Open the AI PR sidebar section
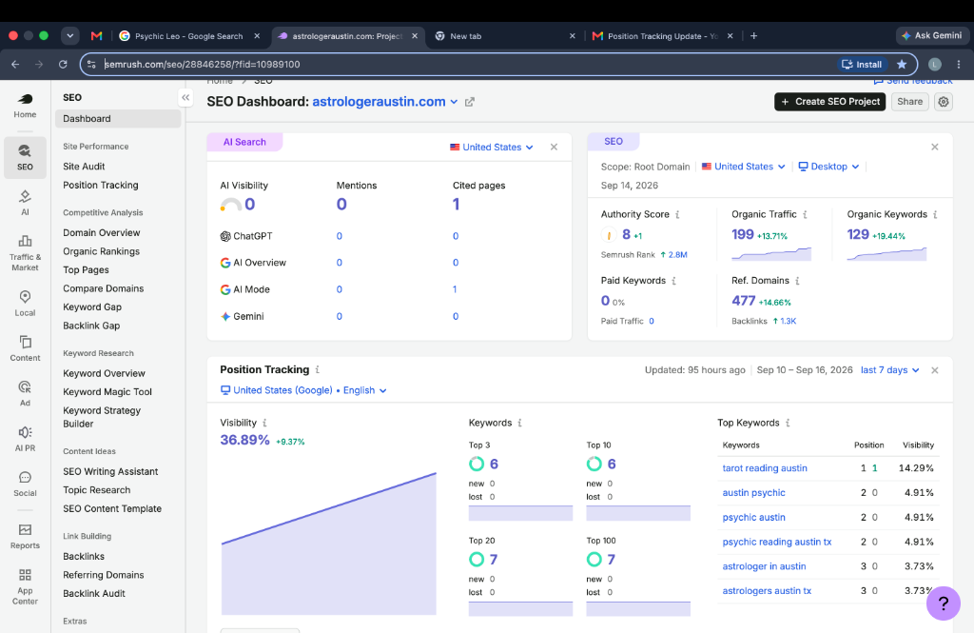This screenshot has width=974, height=633. tap(25, 439)
